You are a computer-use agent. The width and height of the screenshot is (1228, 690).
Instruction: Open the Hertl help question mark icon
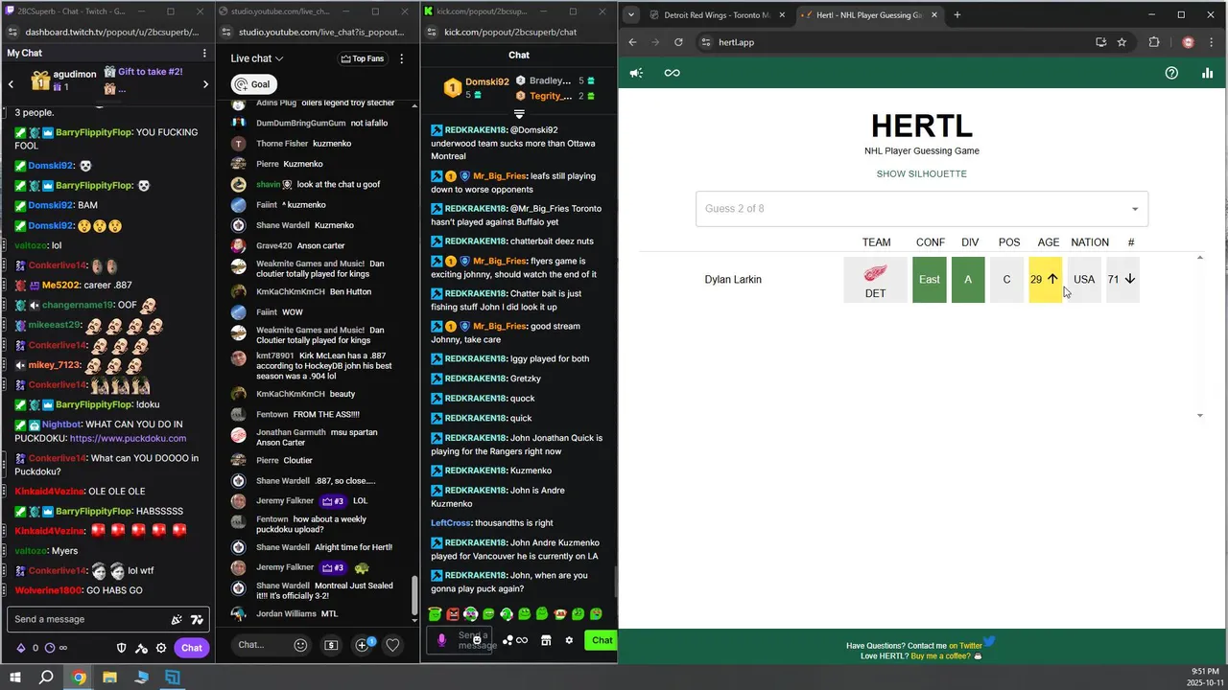pyautogui.click(x=1171, y=73)
